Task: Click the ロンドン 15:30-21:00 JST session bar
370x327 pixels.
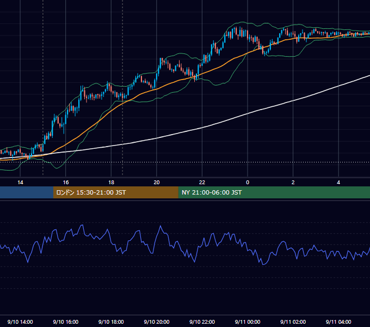Action: click(115, 192)
